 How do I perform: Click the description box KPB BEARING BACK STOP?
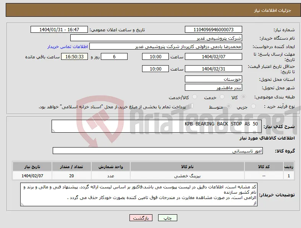point(157,126)
